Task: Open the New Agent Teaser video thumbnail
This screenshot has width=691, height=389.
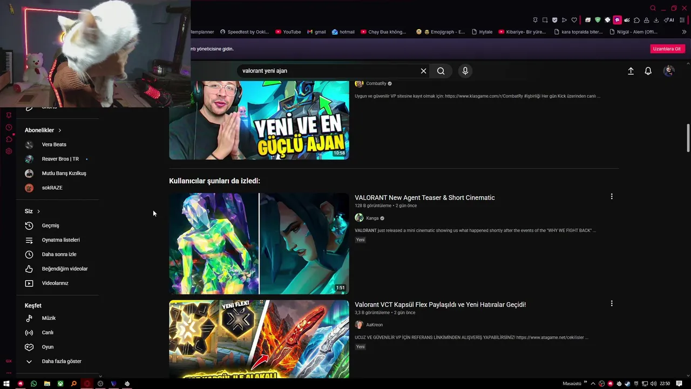Action: click(x=259, y=244)
